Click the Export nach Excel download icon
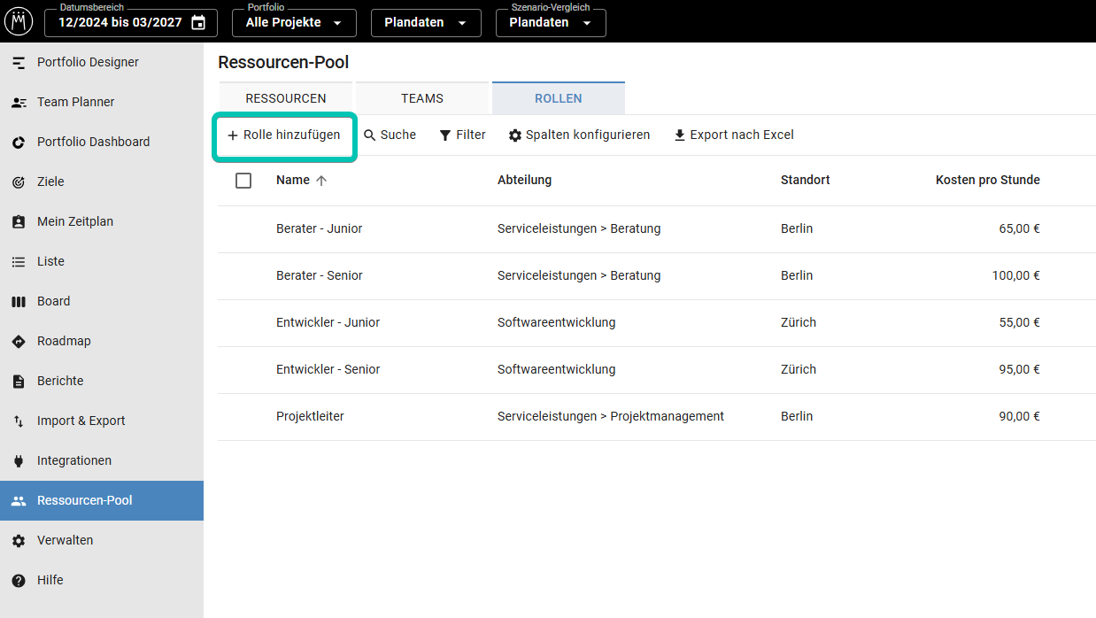The width and height of the screenshot is (1096, 618). click(x=680, y=135)
